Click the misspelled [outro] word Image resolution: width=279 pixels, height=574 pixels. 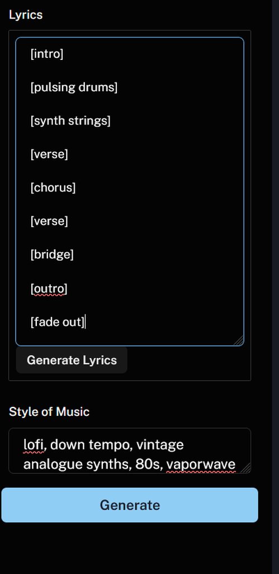(49, 289)
